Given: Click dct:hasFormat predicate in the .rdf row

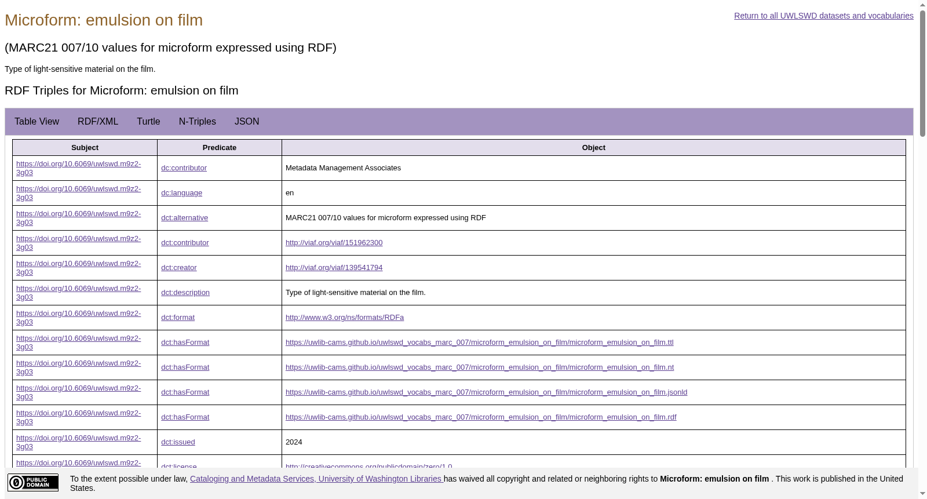Looking at the screenshot, I should pyautogui.click(x=185, y=417).
